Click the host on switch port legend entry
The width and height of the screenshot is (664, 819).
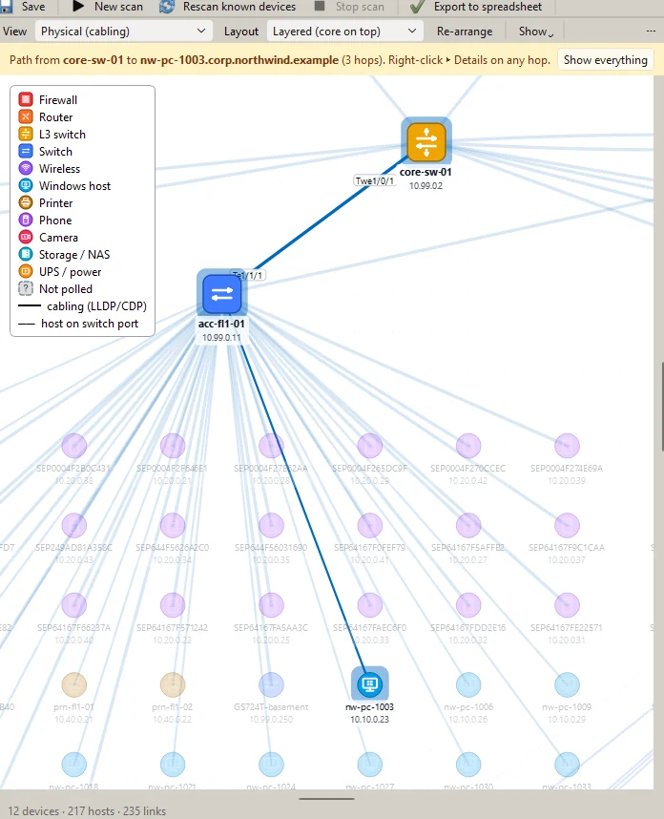[78, 324]
